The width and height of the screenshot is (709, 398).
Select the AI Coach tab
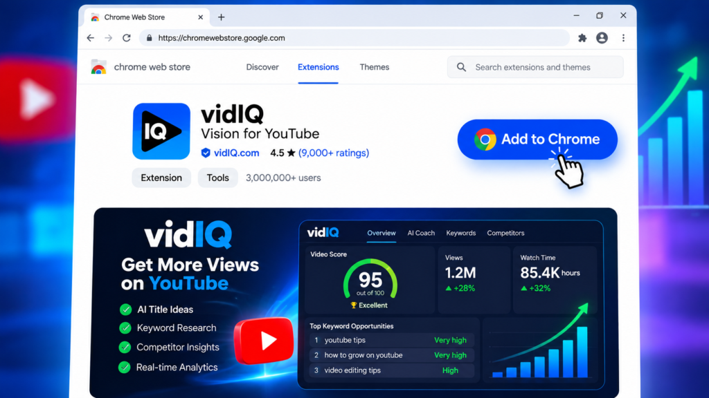point(421,234)
